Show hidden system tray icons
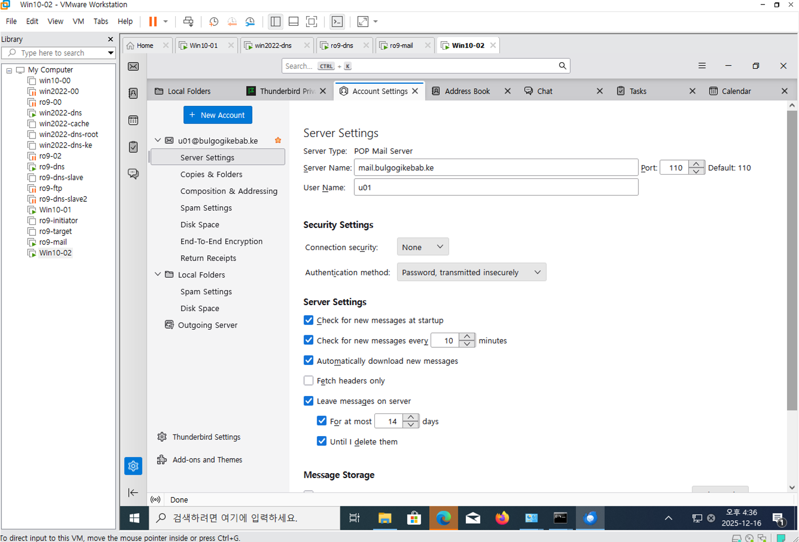 pyautogui.click(x=669, y=518)
